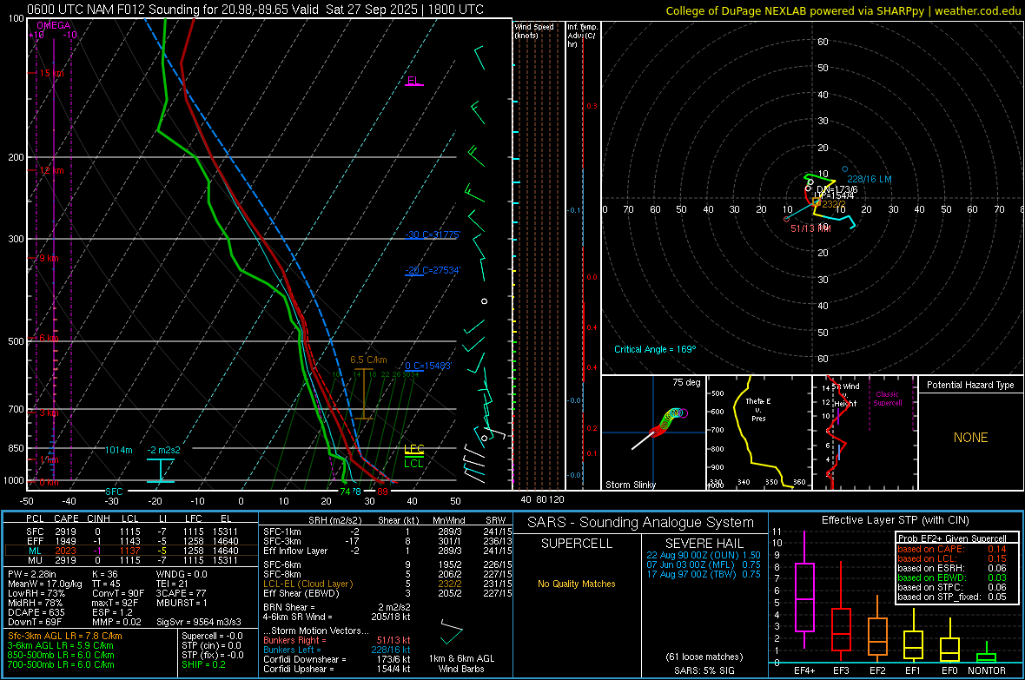Click the SARS - Sounding Analogue System heading
The height and width of the screenshot is (680, 1025).
[641, 523]
